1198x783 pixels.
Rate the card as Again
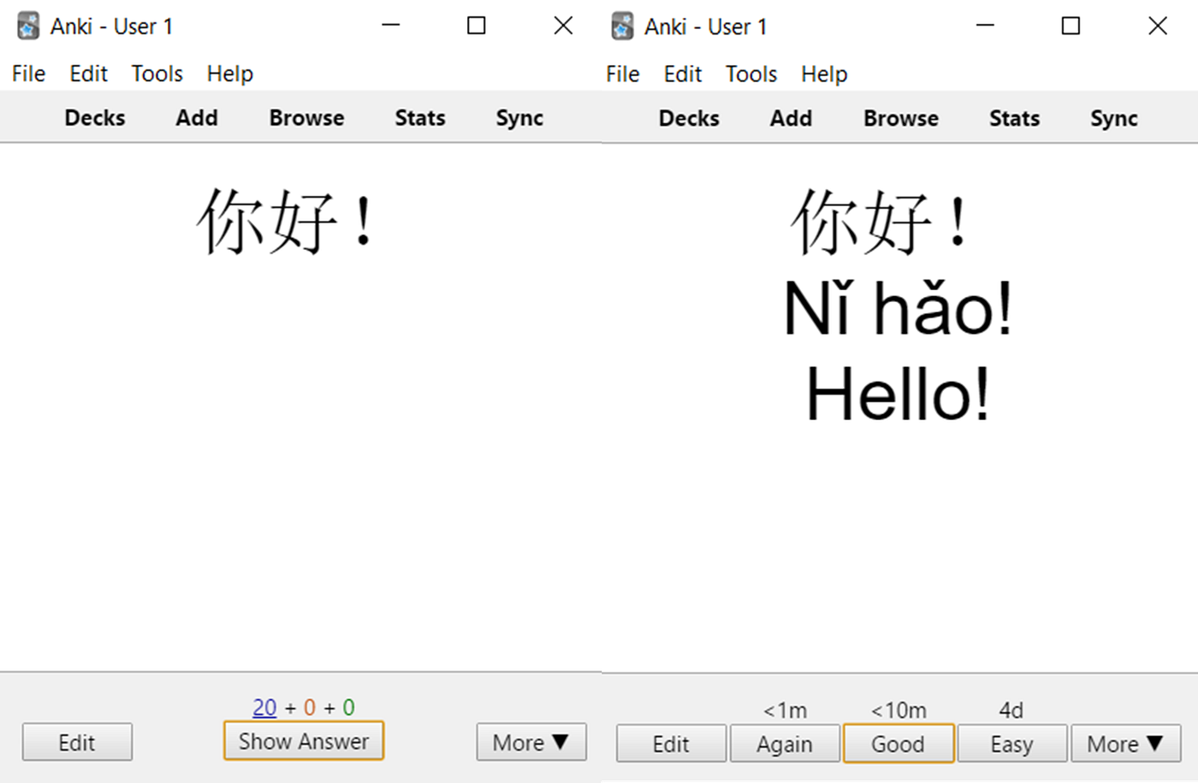click(785, 744)
